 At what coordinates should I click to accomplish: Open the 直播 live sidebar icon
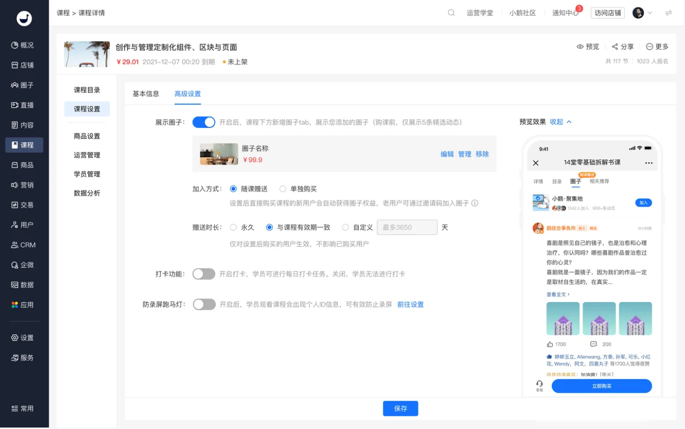pyautogui.click(x=15, y=105)
